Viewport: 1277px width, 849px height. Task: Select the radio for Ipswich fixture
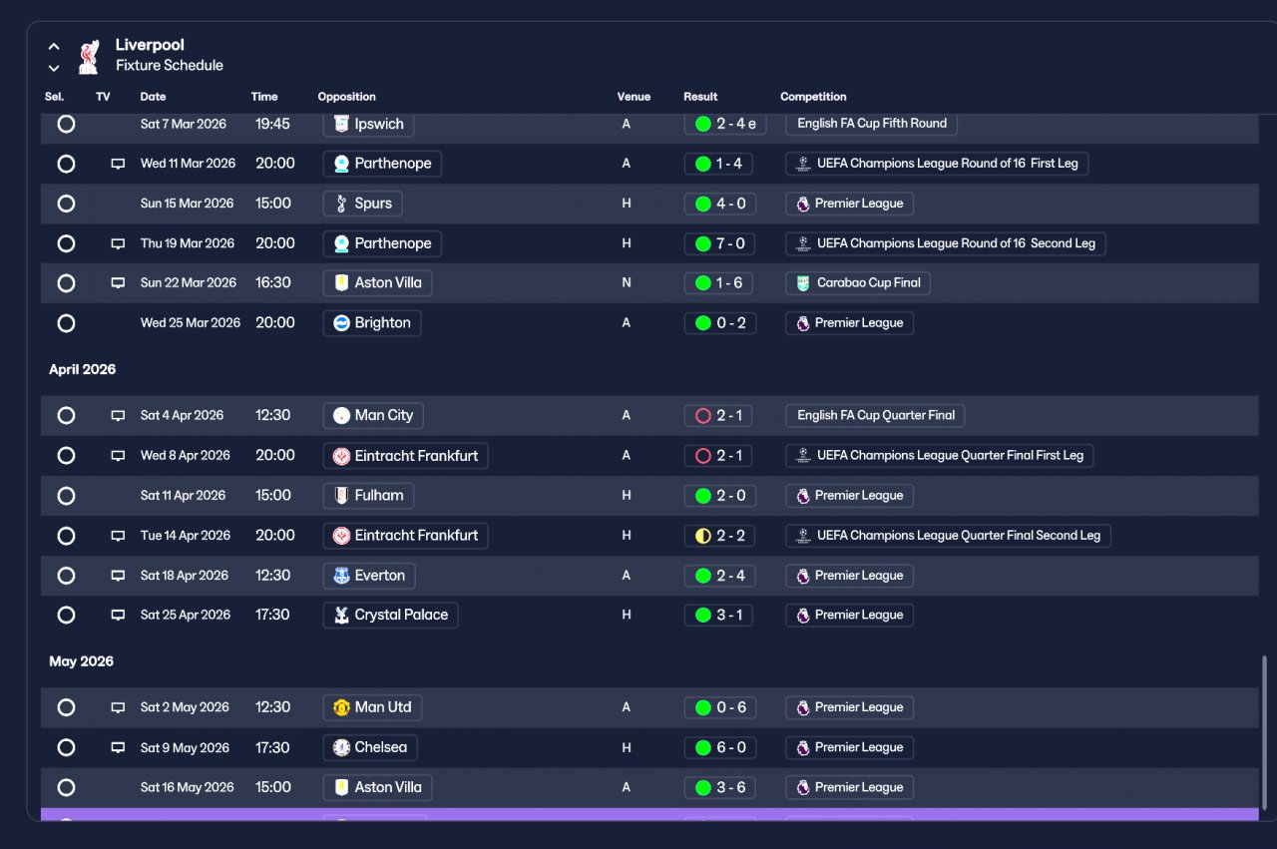pos(66,124)
